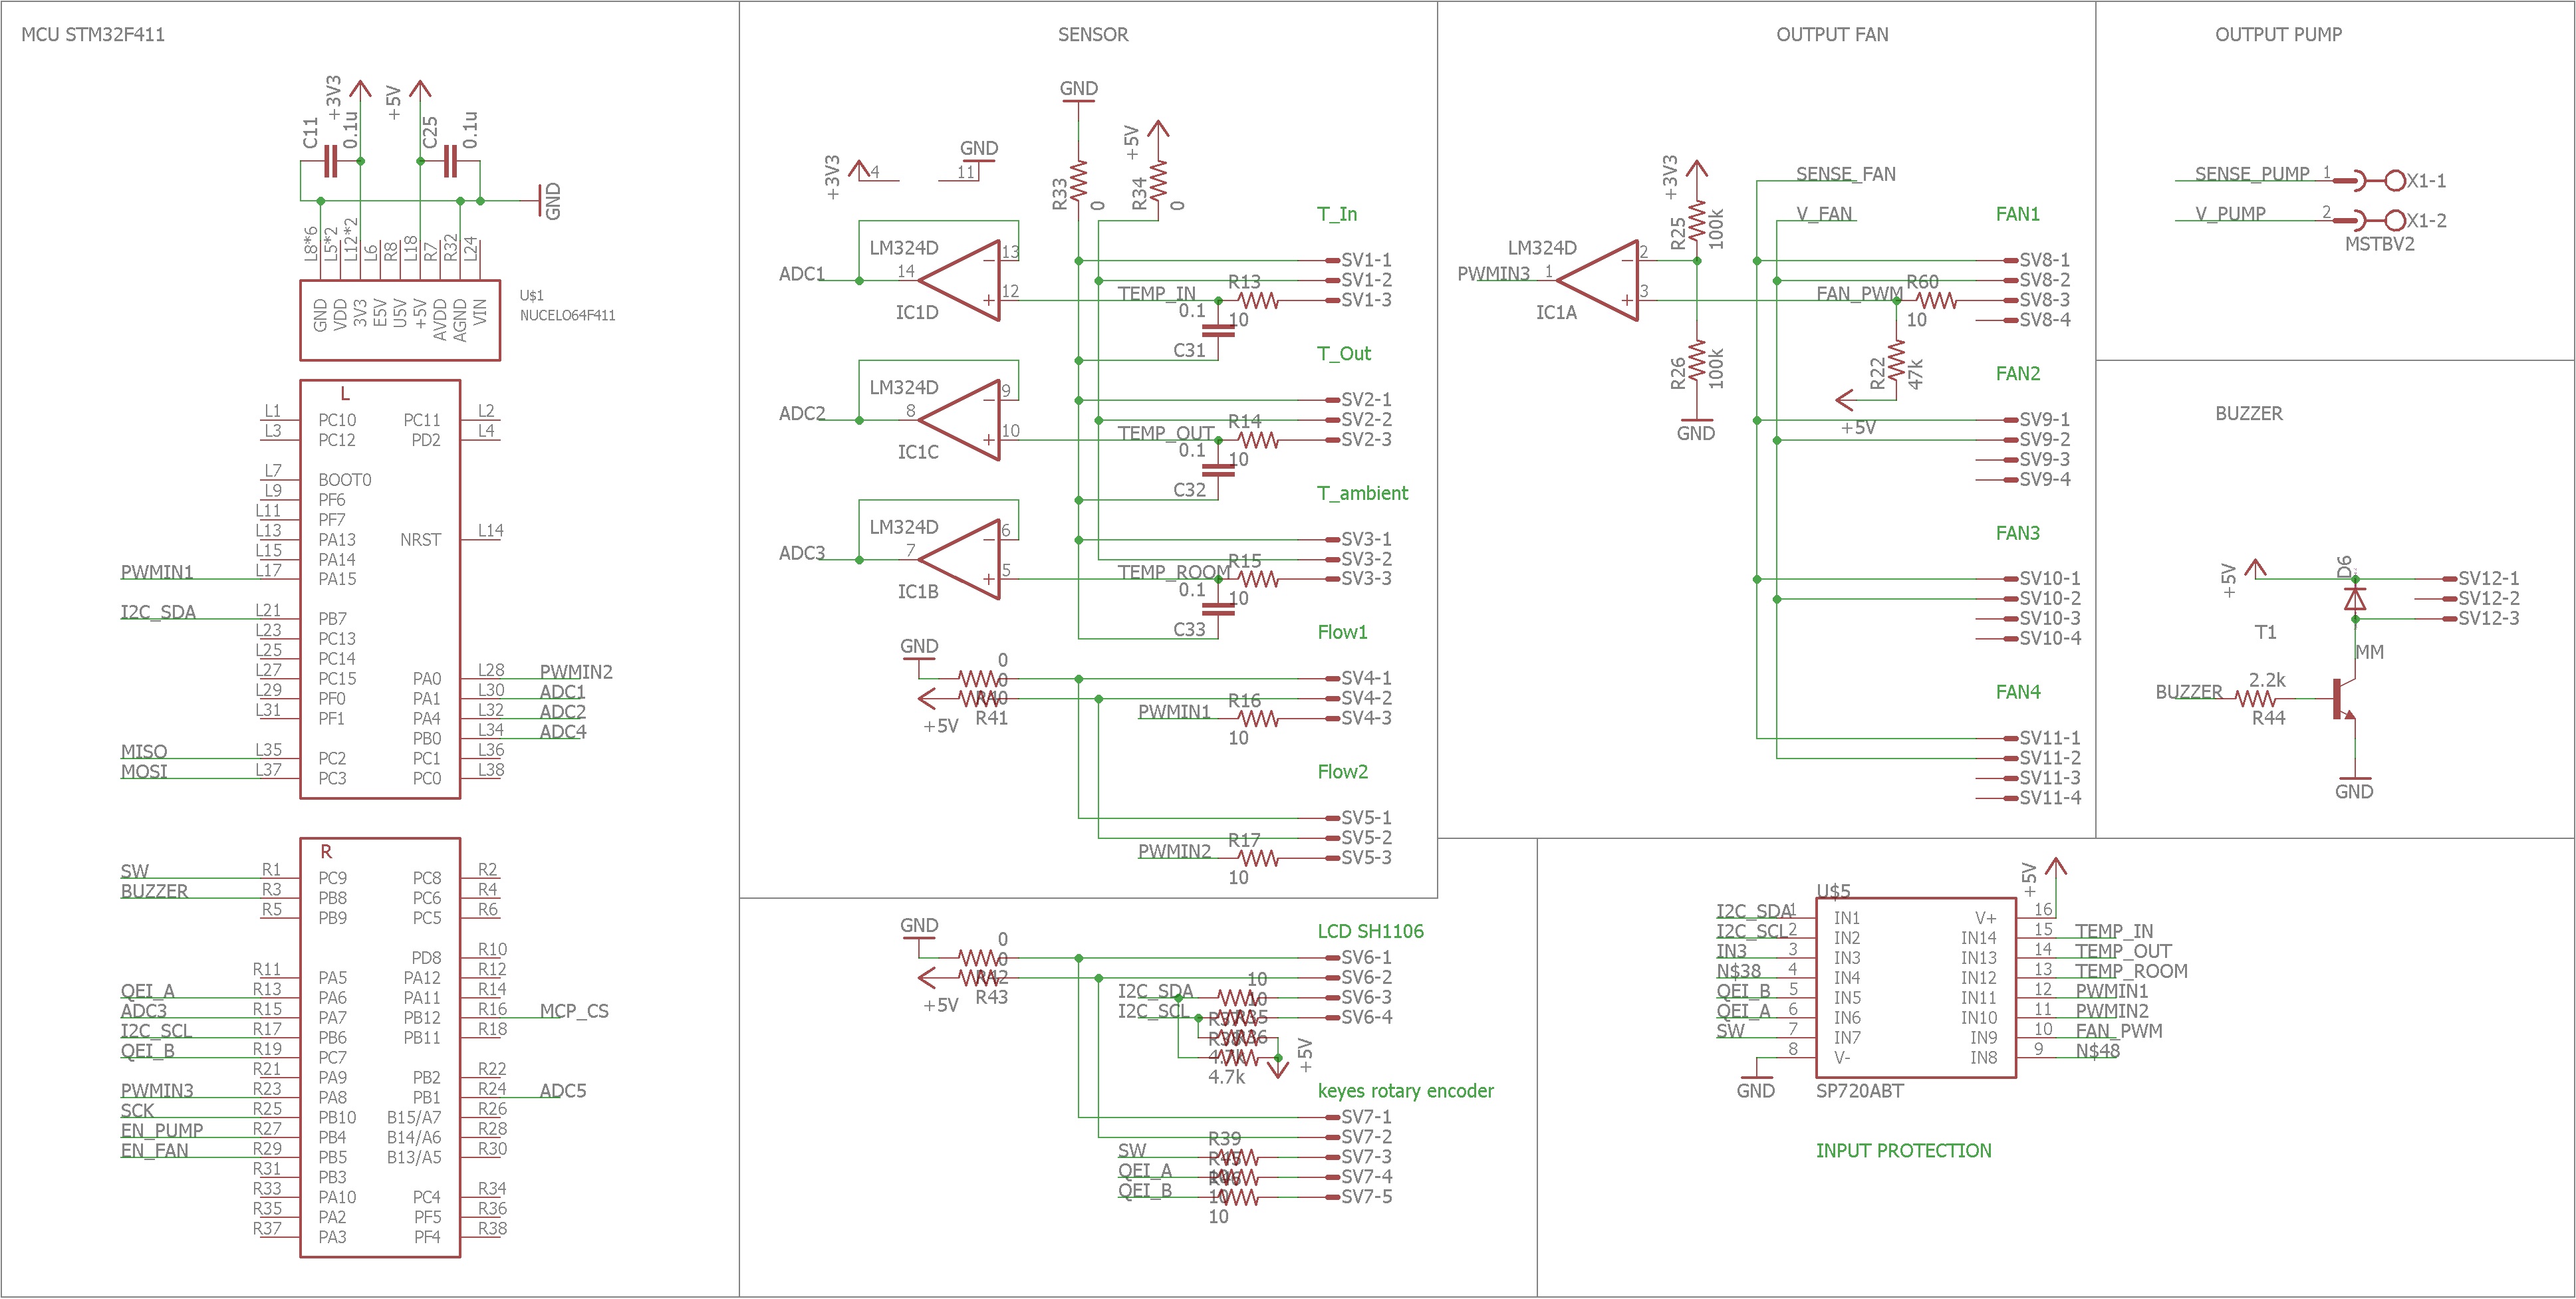Select the SP720ABT chip body
2576x1299 pixels.
click(1915, 987)
